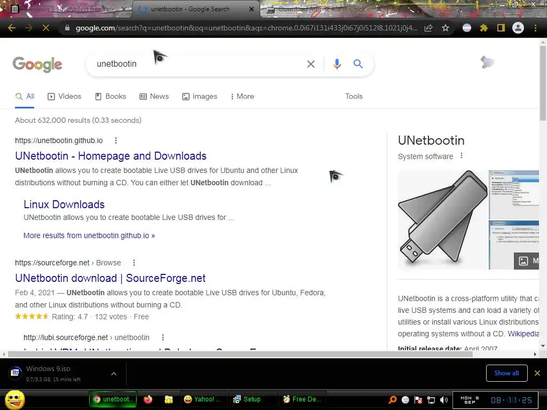Open more options beside System software
The width and height of the screenshot is (547, 410).
point(462,156)
